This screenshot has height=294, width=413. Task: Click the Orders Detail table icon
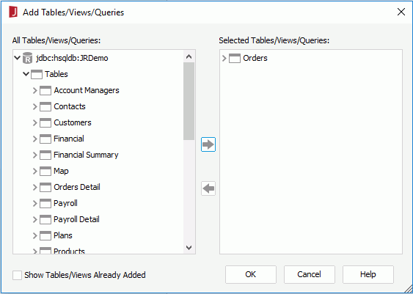pos(45,187)
